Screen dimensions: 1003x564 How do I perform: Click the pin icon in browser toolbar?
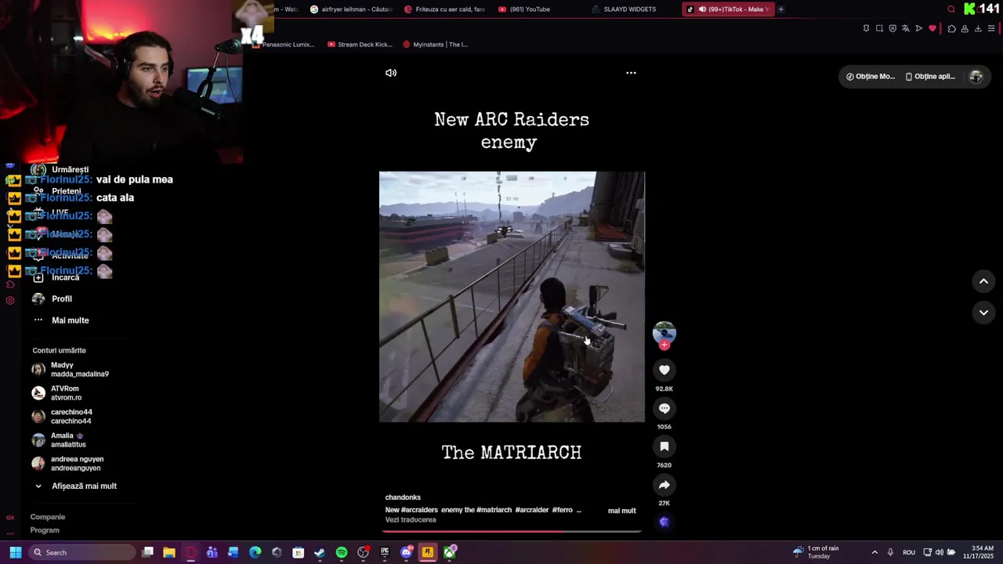[866, 28]
